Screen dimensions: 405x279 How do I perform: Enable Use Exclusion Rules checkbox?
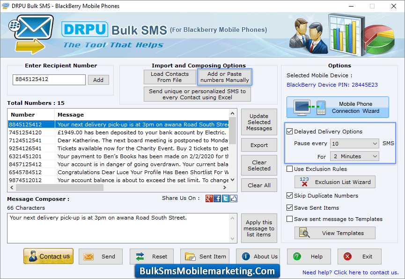click(289, 169)
